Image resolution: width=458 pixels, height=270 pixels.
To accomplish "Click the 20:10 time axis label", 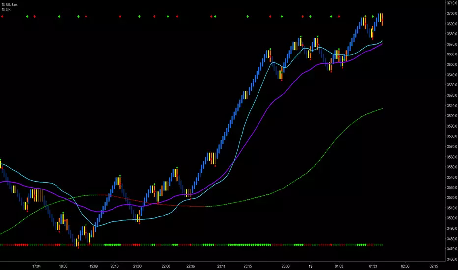I will click(x=114, y=266).
